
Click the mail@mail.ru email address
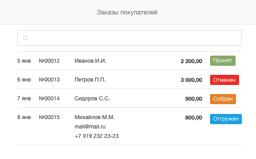pyautogui.click(x=90, y=126)
